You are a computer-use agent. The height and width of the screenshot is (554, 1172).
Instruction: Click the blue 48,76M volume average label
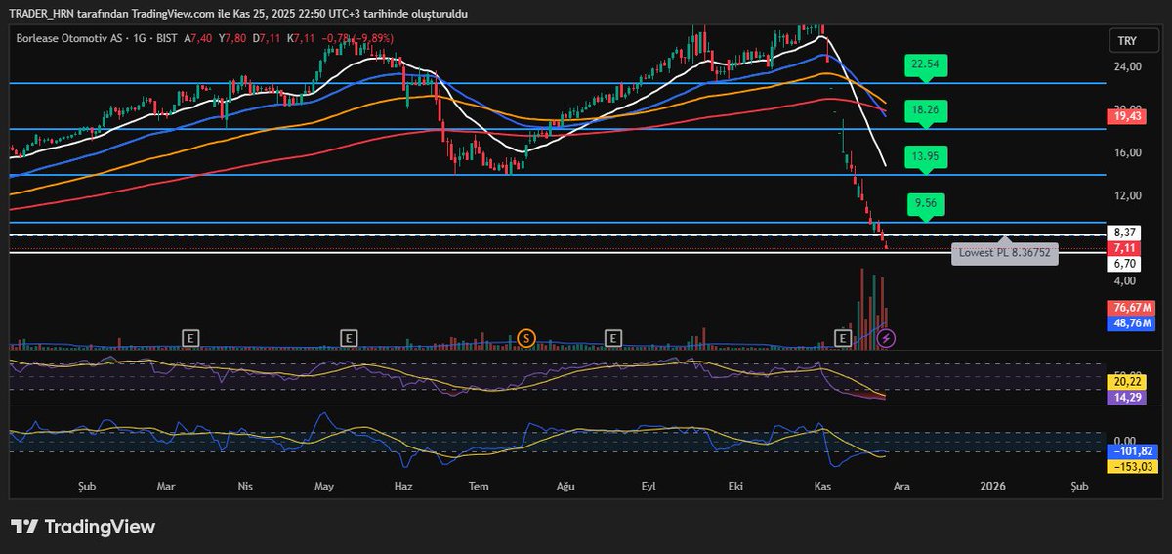[x=1130, y=322]
